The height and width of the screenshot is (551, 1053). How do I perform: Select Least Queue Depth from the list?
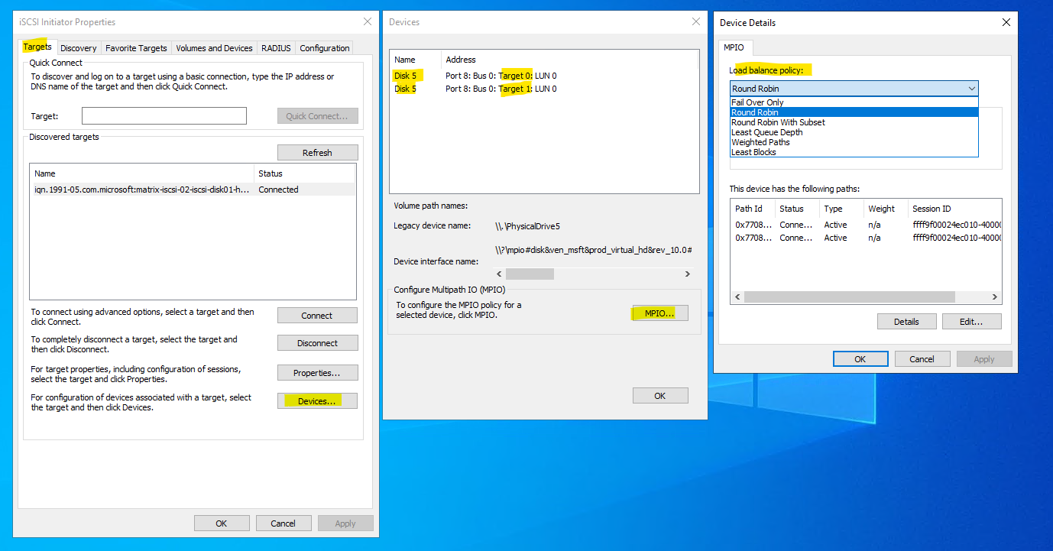(x=766, y=132)
